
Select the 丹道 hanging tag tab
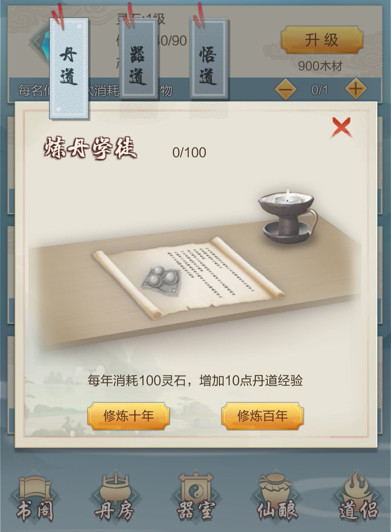[69, 67]
